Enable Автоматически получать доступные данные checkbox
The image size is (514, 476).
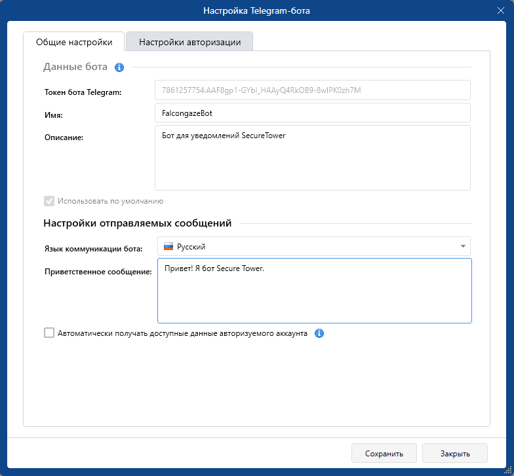coord(49,333)
